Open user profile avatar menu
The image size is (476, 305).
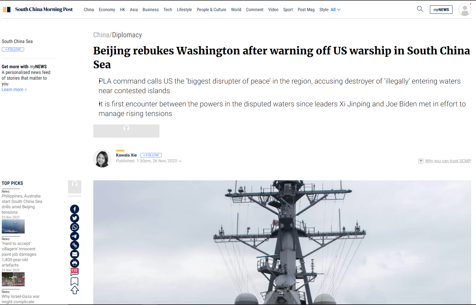pyautogui.click(x=465, y=10)
